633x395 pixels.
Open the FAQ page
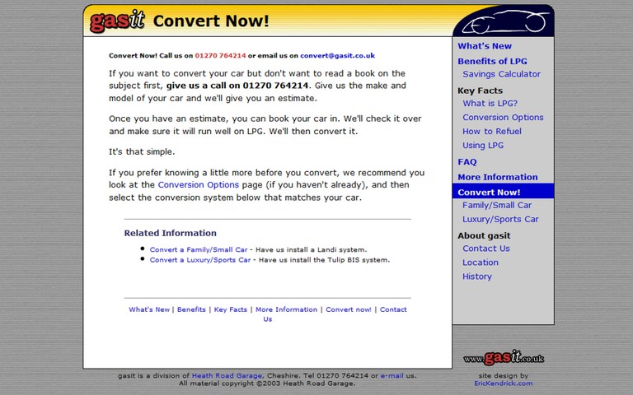(467, 162)
